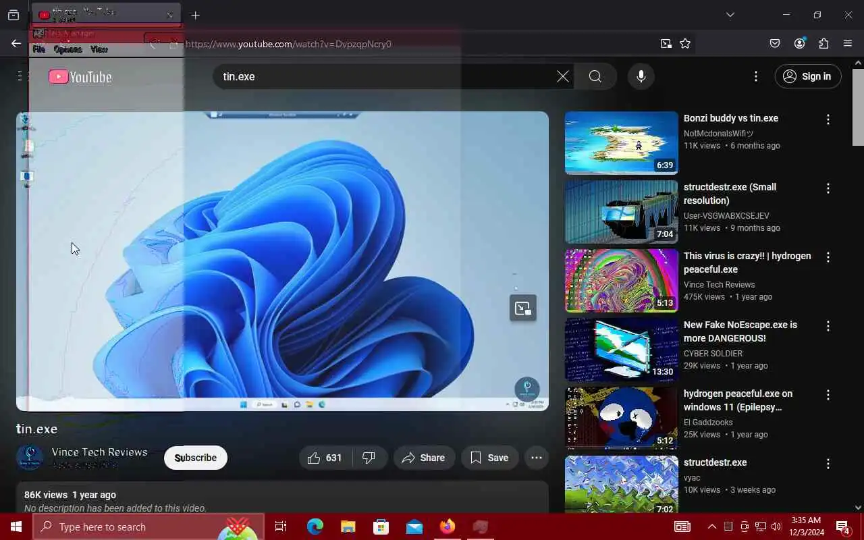Open Vince Tech Reviews channel avatar

point(30,457)
